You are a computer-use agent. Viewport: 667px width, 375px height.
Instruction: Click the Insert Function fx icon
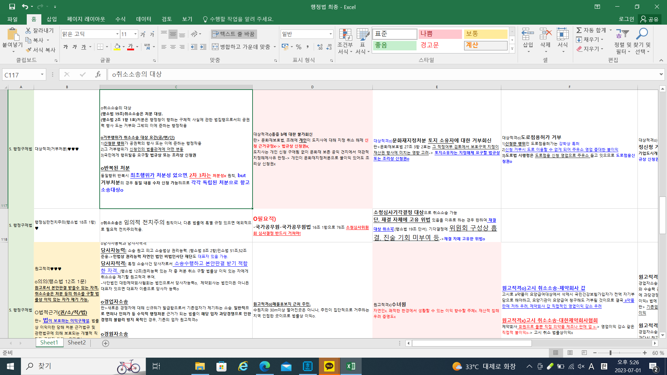[x=98, y=74]
